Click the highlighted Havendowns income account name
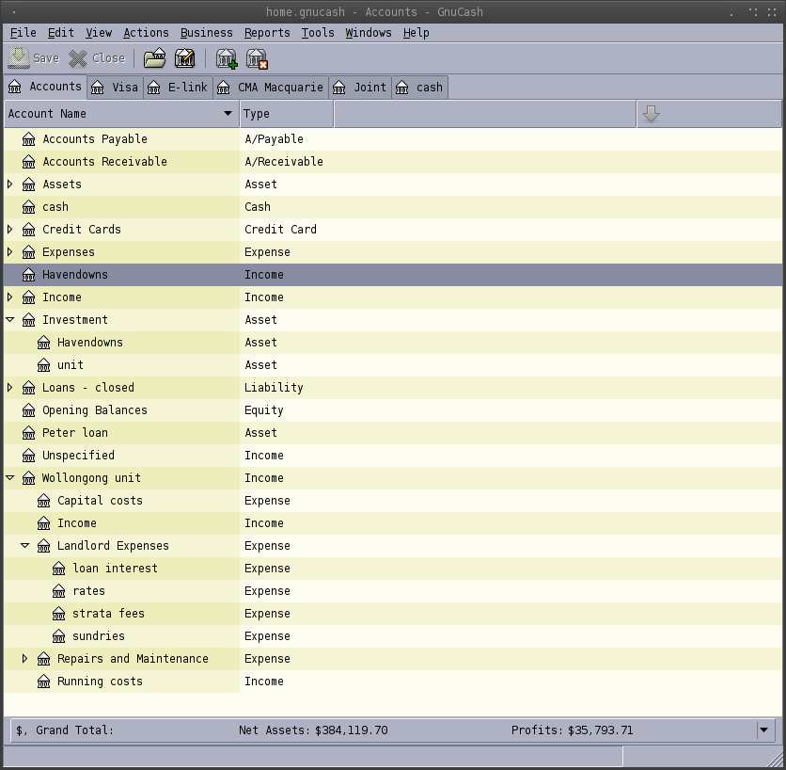The width and height of the screenshot is (786, 770). click(74, 275)
